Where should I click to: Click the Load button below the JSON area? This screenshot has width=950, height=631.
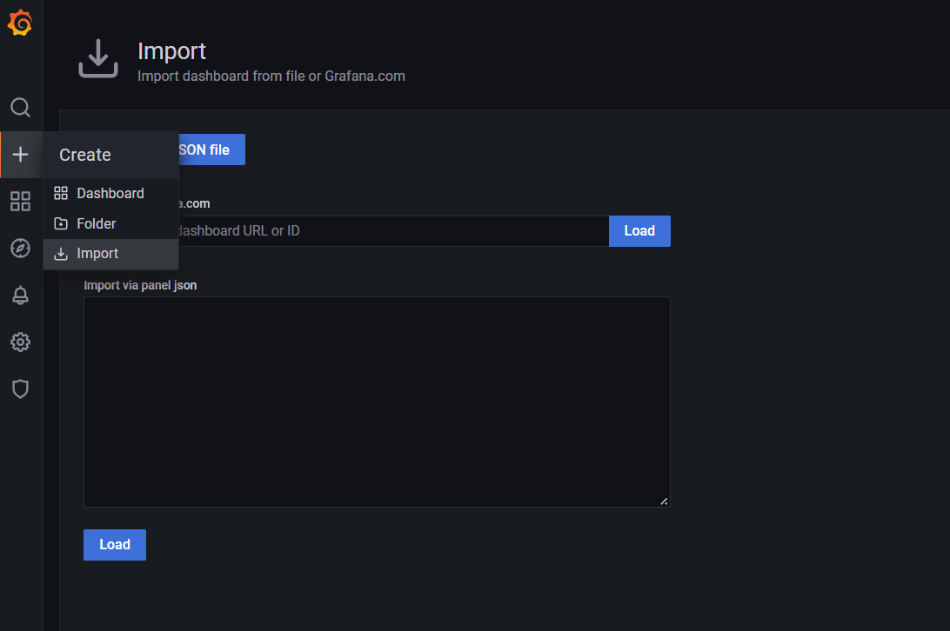(x=115, y=545)
